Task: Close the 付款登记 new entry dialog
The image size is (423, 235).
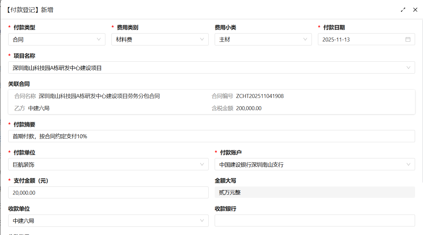Action: point(415,10)
